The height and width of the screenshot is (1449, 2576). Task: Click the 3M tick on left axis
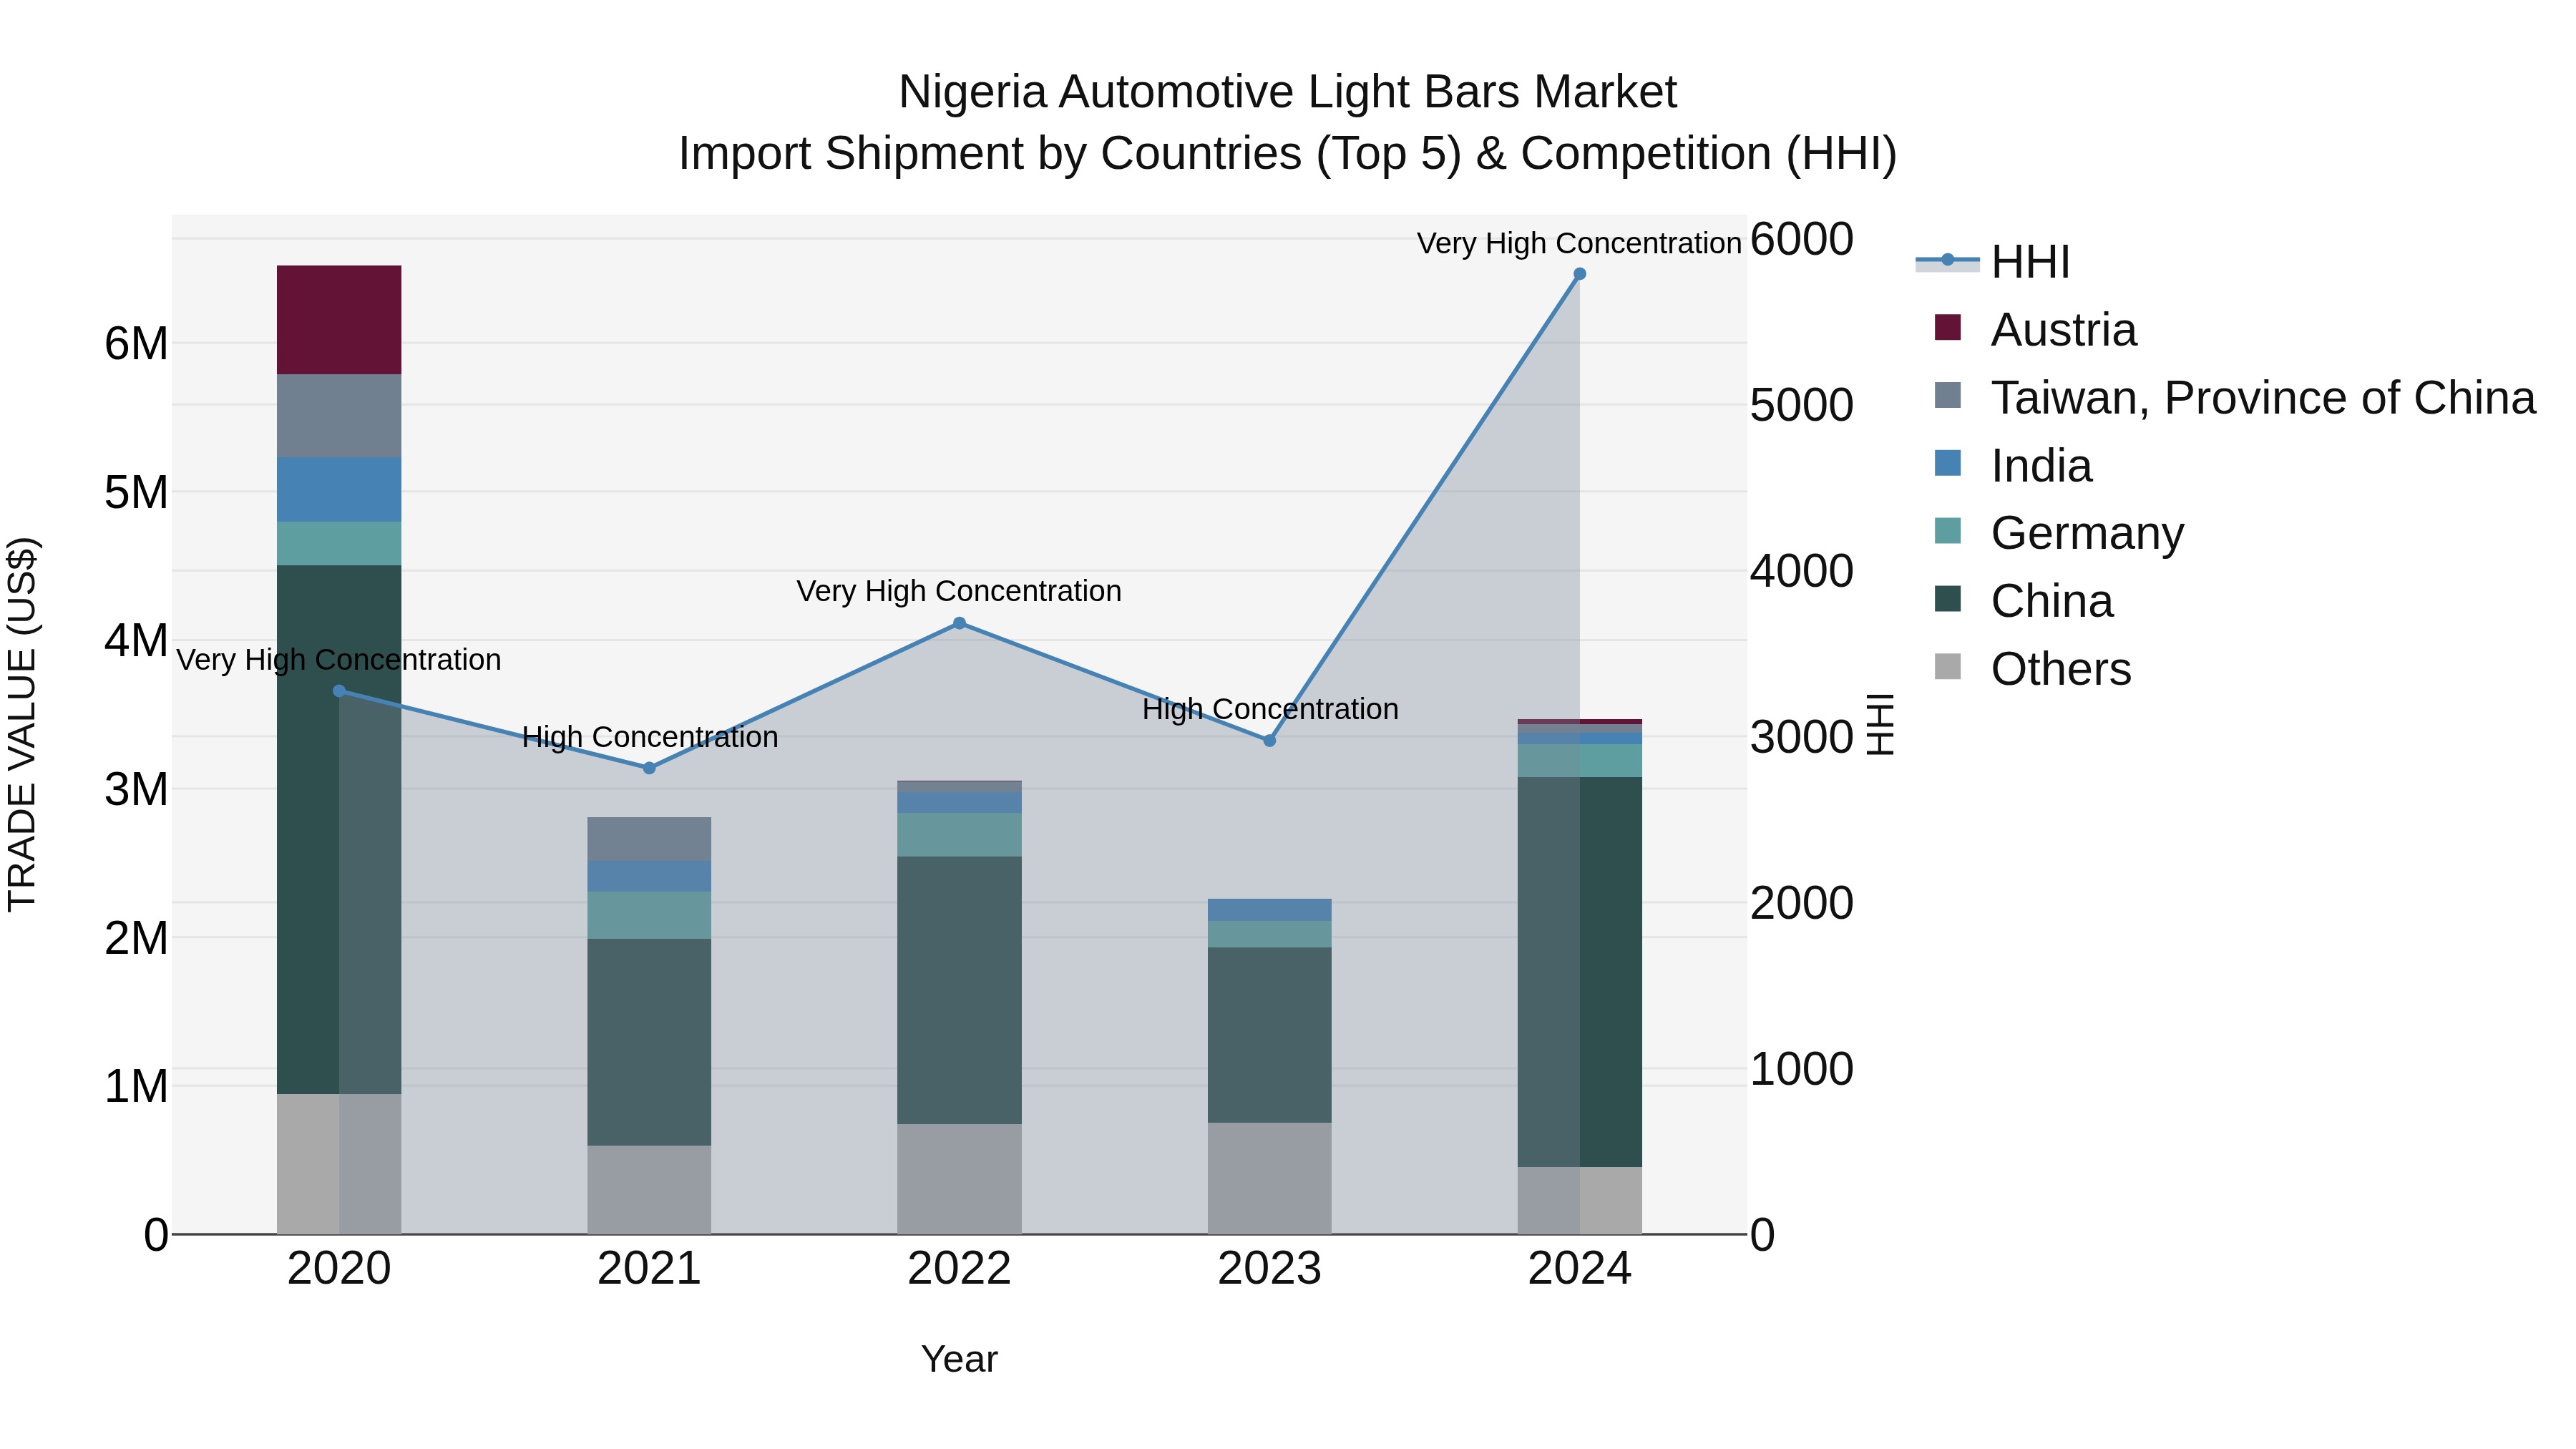[x=136, y=789]
